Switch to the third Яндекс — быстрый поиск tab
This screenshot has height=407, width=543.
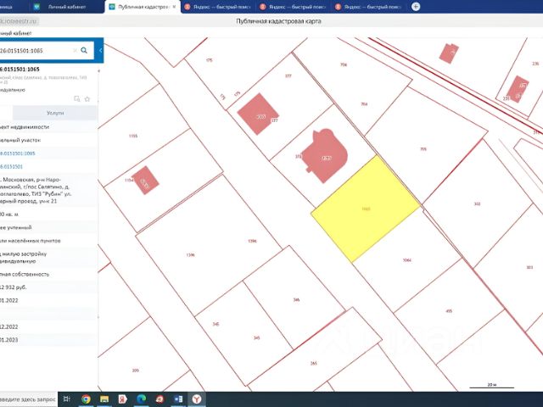(x=368, y=7)
